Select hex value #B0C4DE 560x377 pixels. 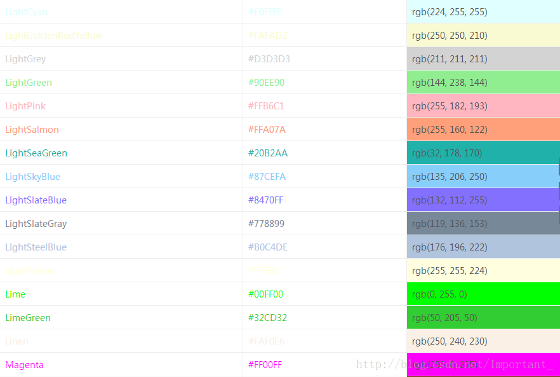[x=268, y=247]
